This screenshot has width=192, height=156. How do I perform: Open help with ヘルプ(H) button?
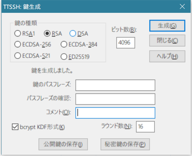click(167, 56)
